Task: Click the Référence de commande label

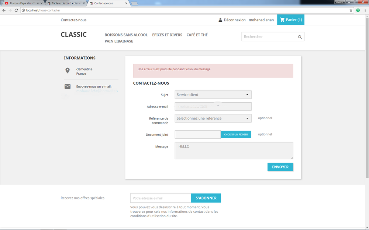Action: (159, 121)
